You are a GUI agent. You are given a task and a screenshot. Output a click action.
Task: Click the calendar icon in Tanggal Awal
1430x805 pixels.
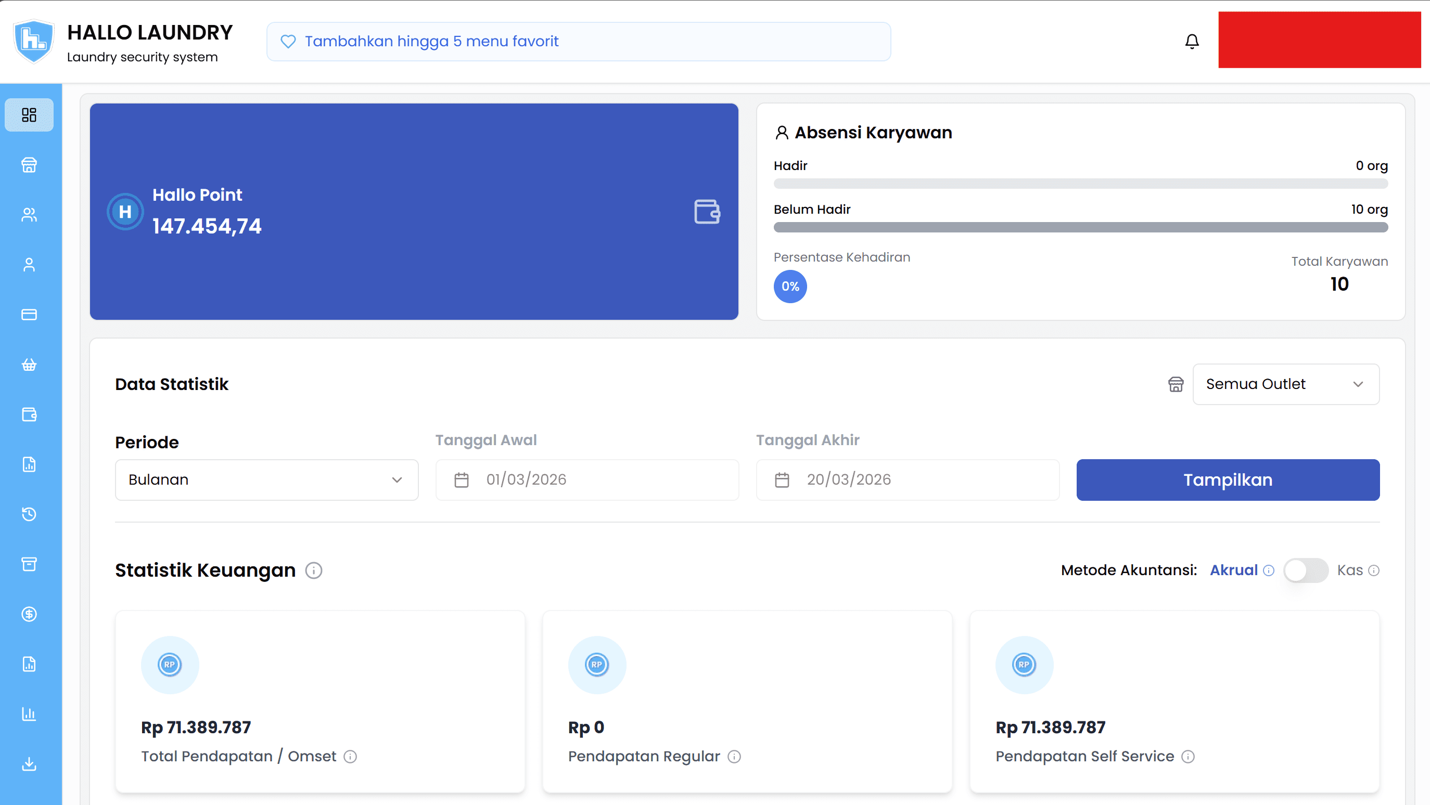click(x=461, y=480)
